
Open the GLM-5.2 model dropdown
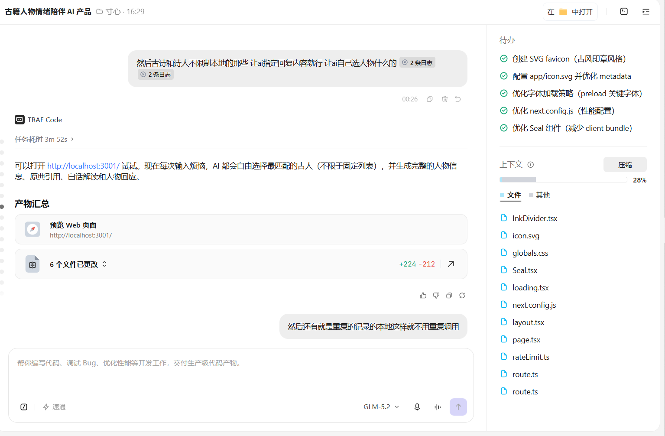point(381,407)
